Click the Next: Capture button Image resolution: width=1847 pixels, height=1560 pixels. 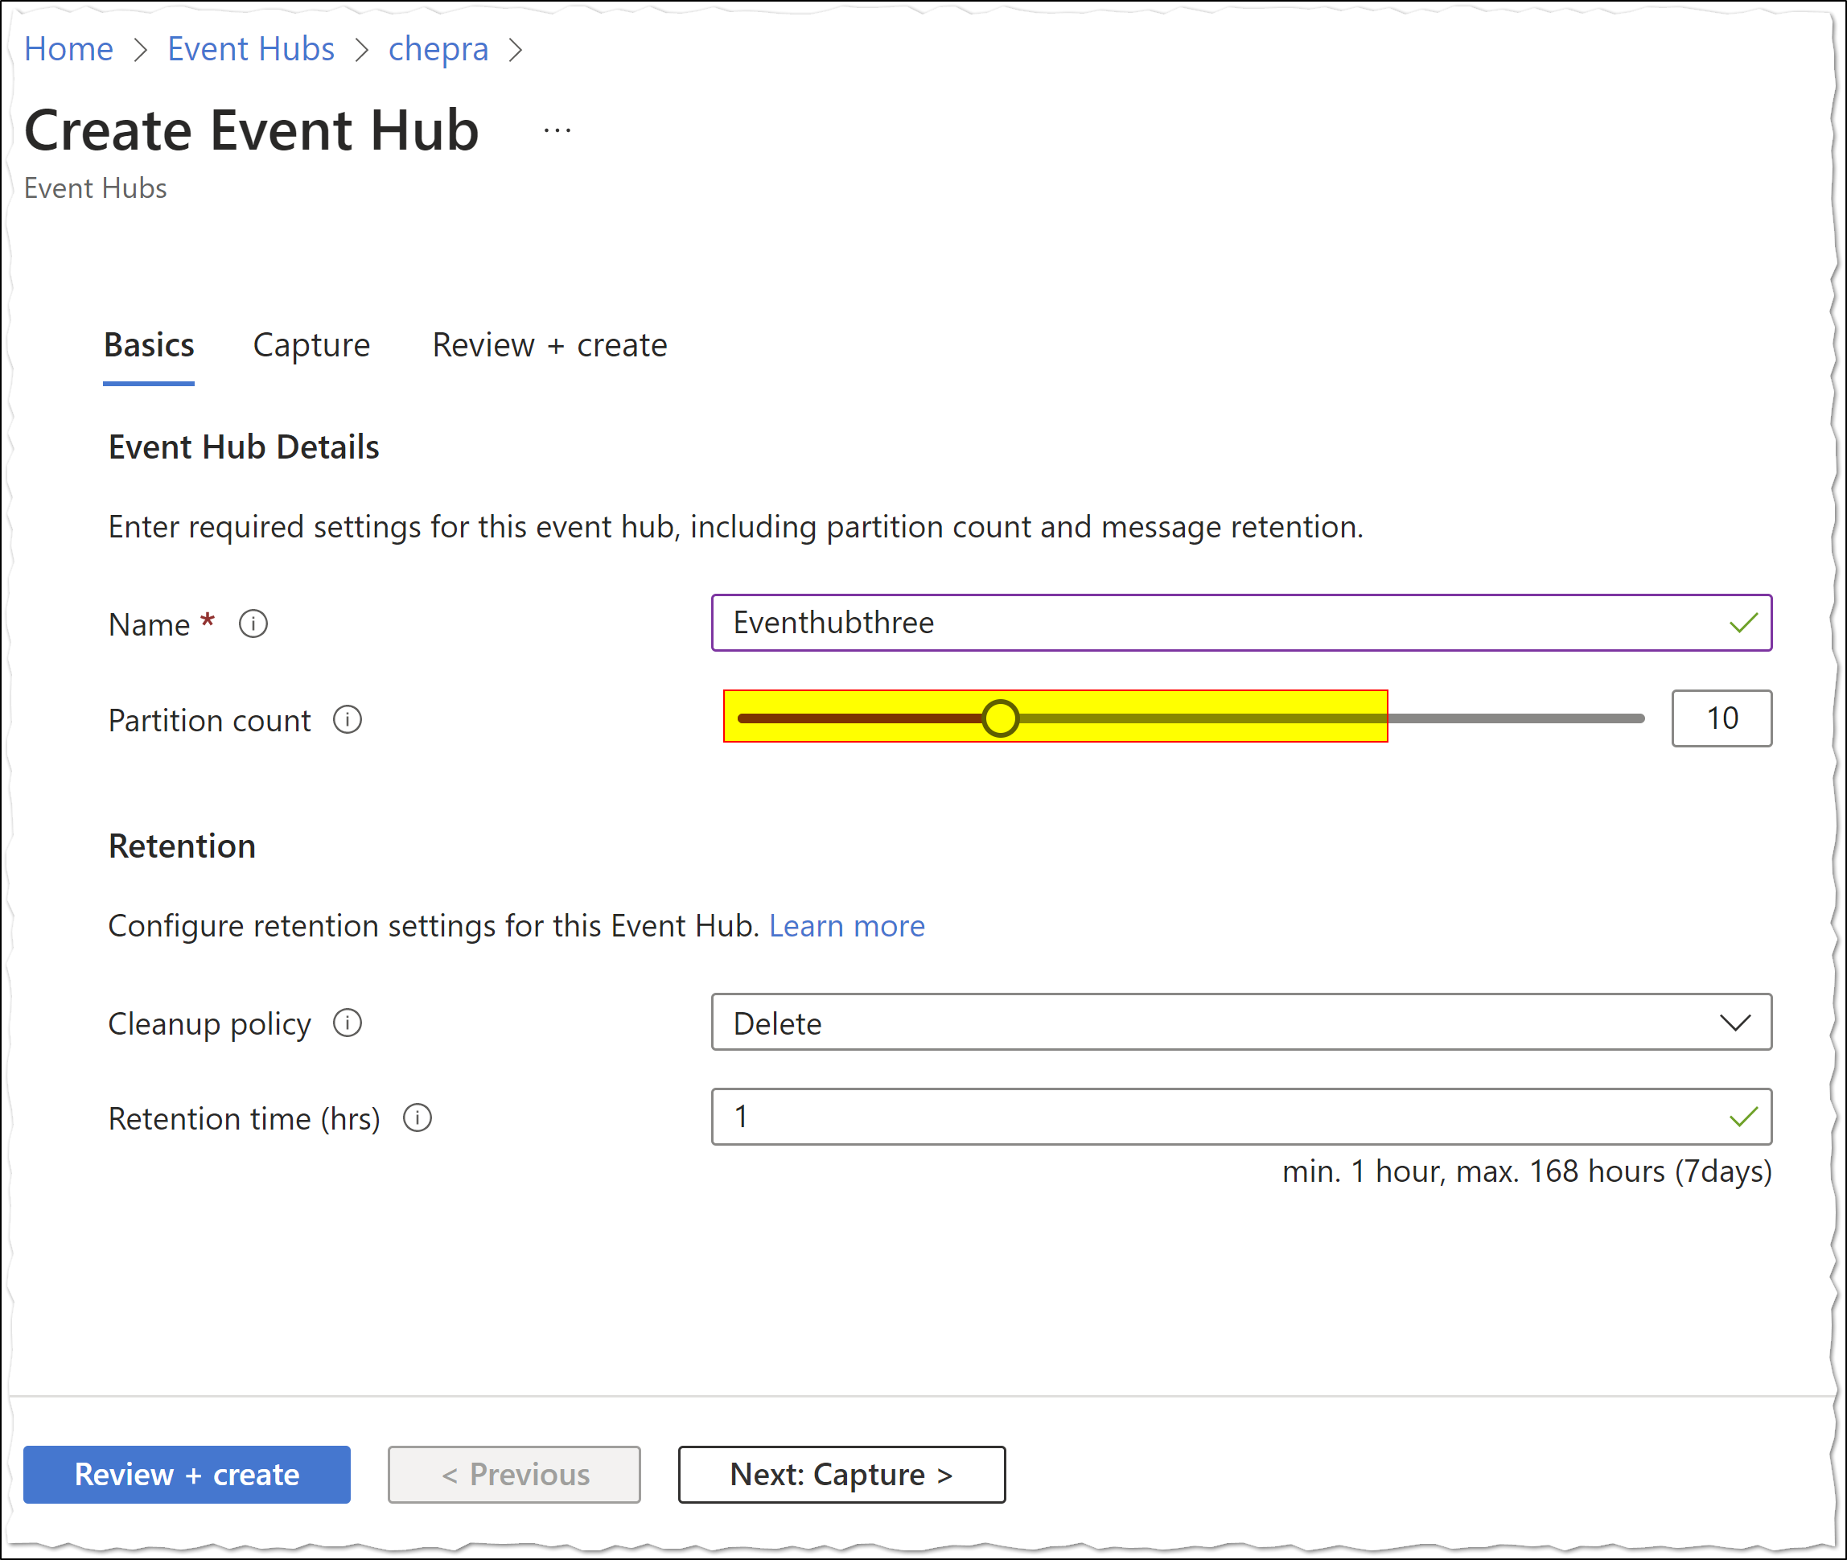tap(841, 1474)
